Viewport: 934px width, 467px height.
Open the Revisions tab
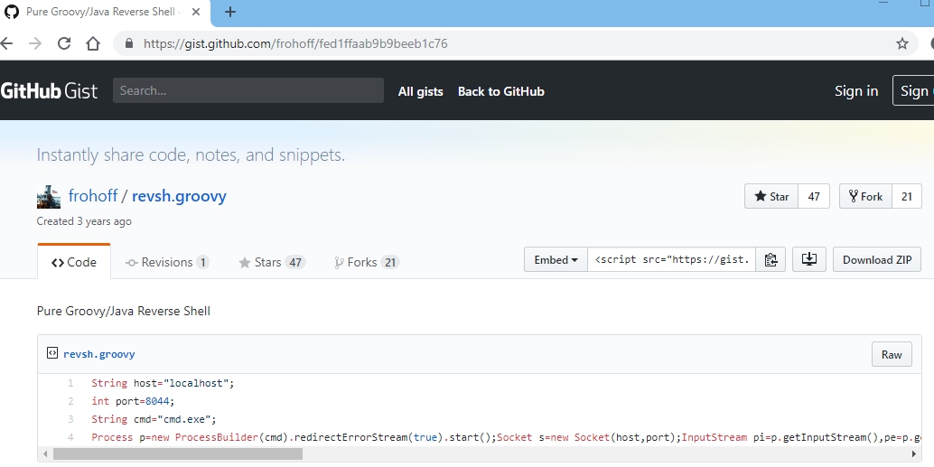pos(167,262)
